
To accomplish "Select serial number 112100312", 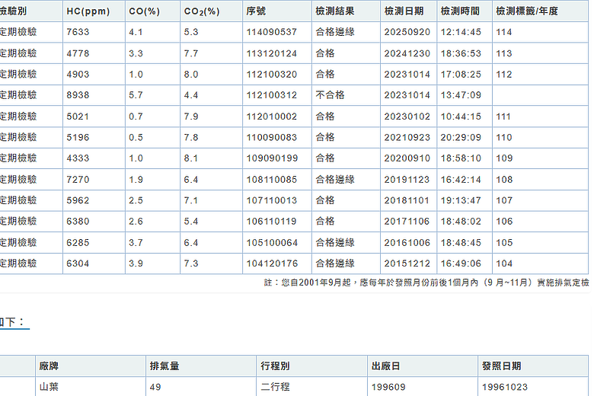I will coord(272,95).
